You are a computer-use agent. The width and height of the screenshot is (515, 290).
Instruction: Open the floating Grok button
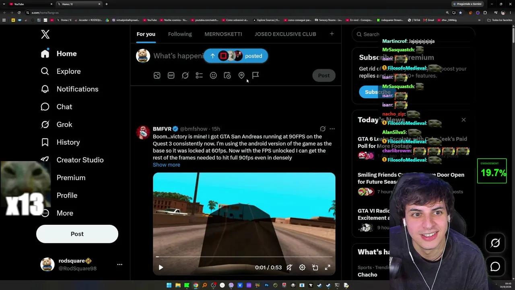pos(495,243)
